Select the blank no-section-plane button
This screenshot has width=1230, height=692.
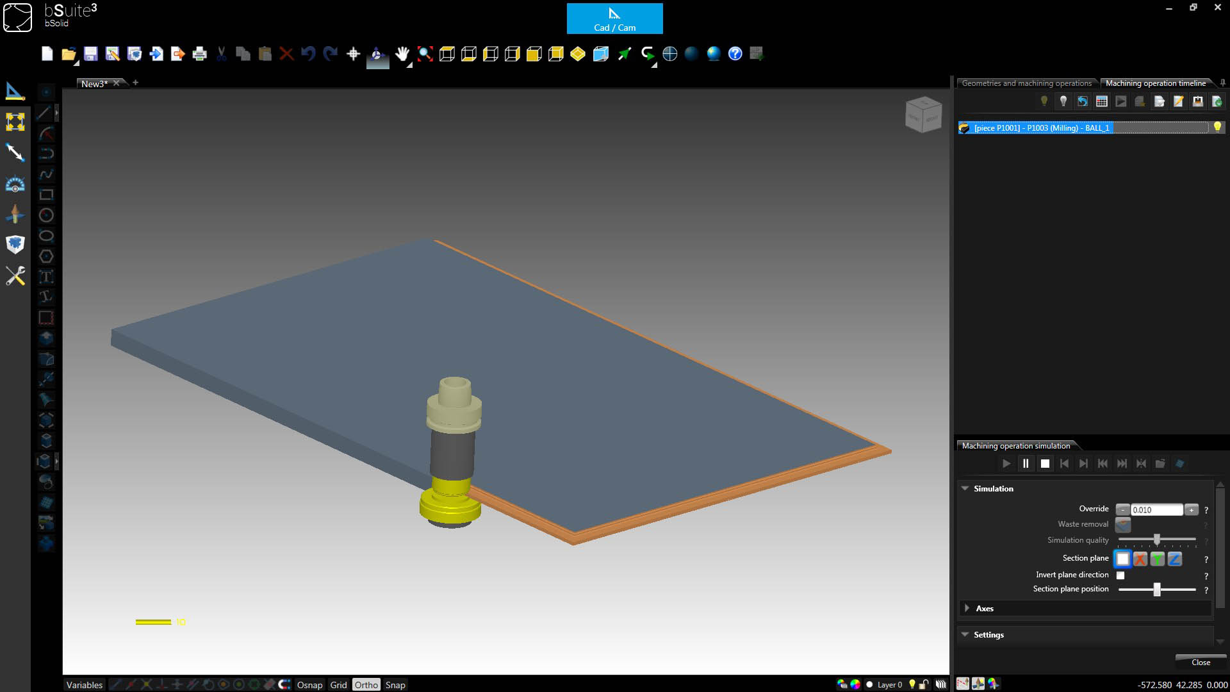[1122, 559]
